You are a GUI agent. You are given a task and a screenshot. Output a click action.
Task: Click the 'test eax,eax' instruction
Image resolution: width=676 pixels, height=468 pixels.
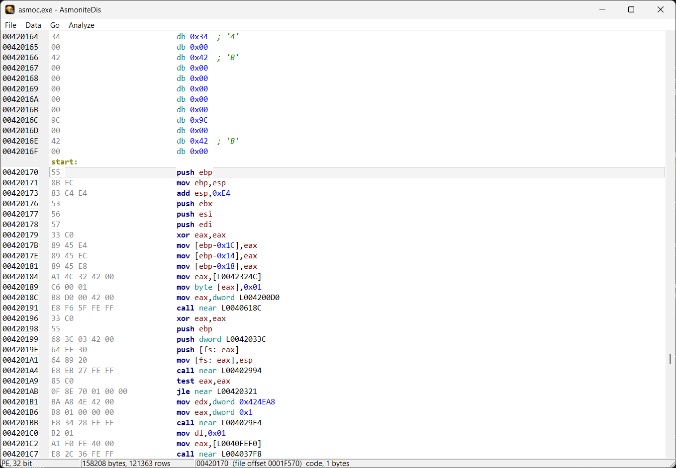coord(203,381)
